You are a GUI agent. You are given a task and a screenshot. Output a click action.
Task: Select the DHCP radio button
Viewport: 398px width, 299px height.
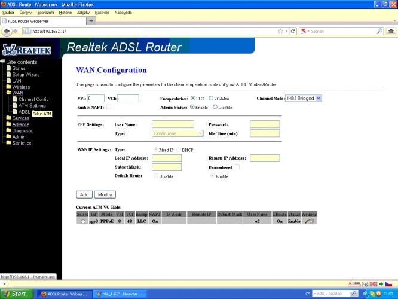tap(179, 149)
